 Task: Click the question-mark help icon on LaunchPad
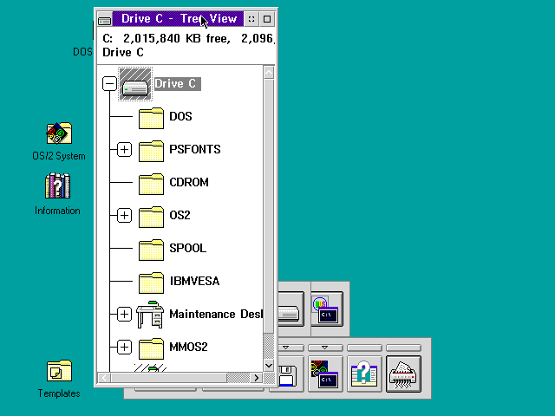click(x=364, y=374)
